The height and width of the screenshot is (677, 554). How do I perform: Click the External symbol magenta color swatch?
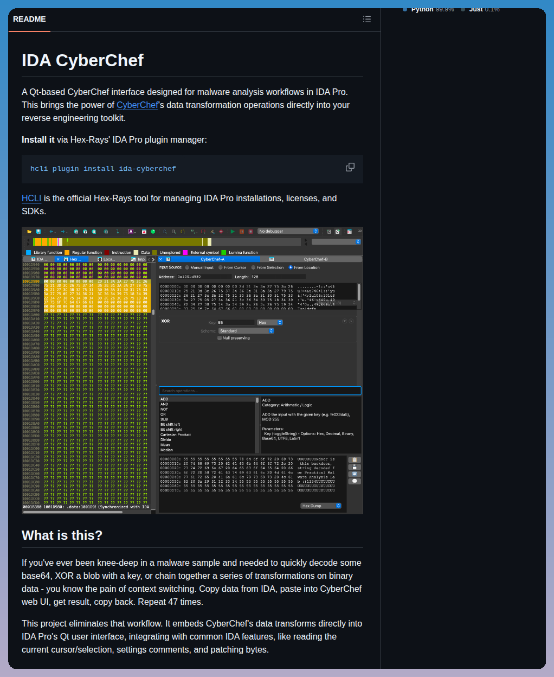185,252
